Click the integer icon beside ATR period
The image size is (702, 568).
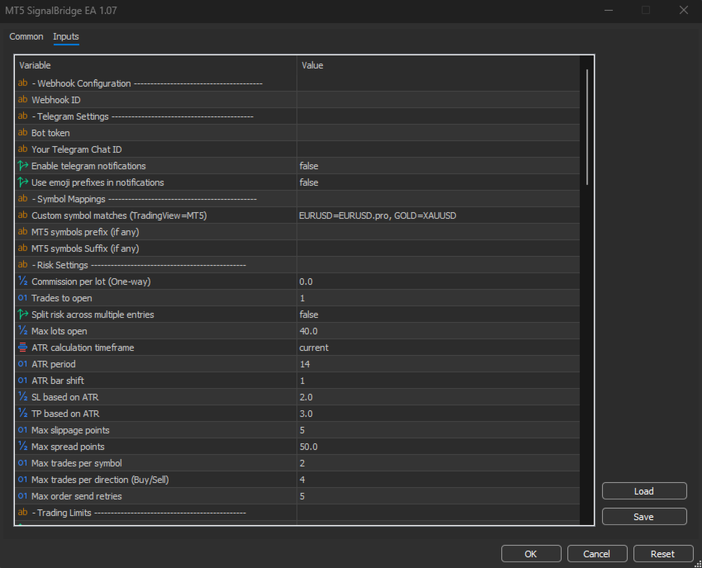(x=23, y=364)
